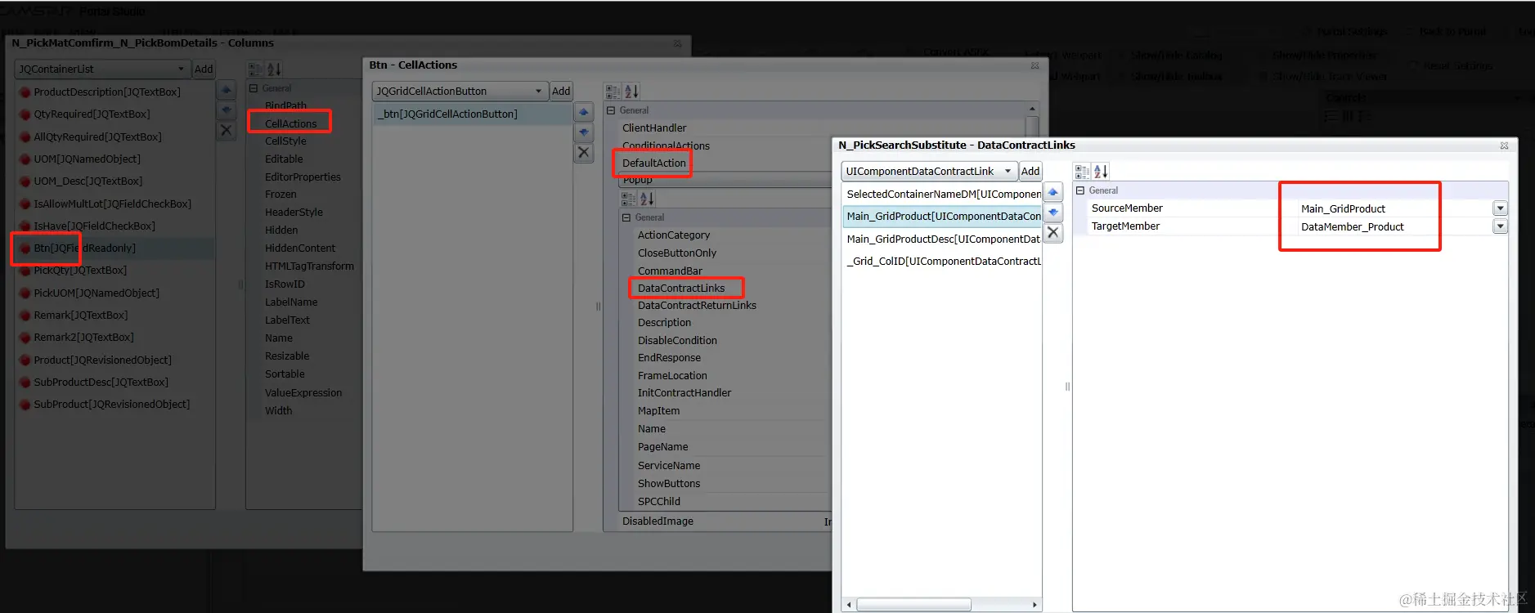Click Reset Settings in background toolbar
Viewport: 1535px width, 613px height.
[x=1458, y=65]
